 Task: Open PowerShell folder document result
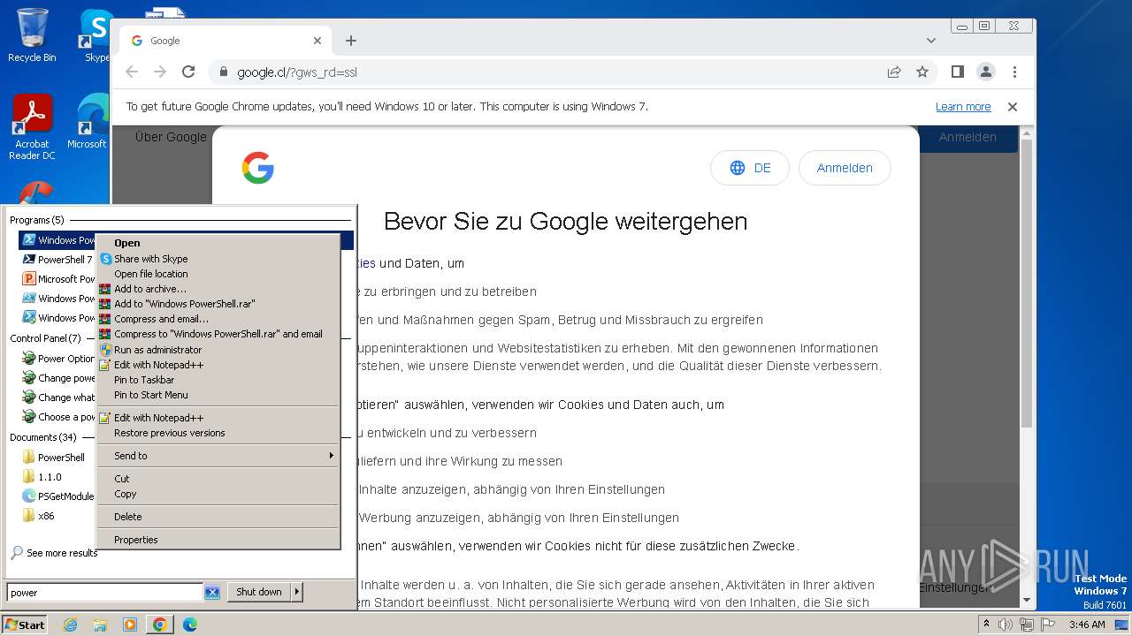click(x=57, y=458)
